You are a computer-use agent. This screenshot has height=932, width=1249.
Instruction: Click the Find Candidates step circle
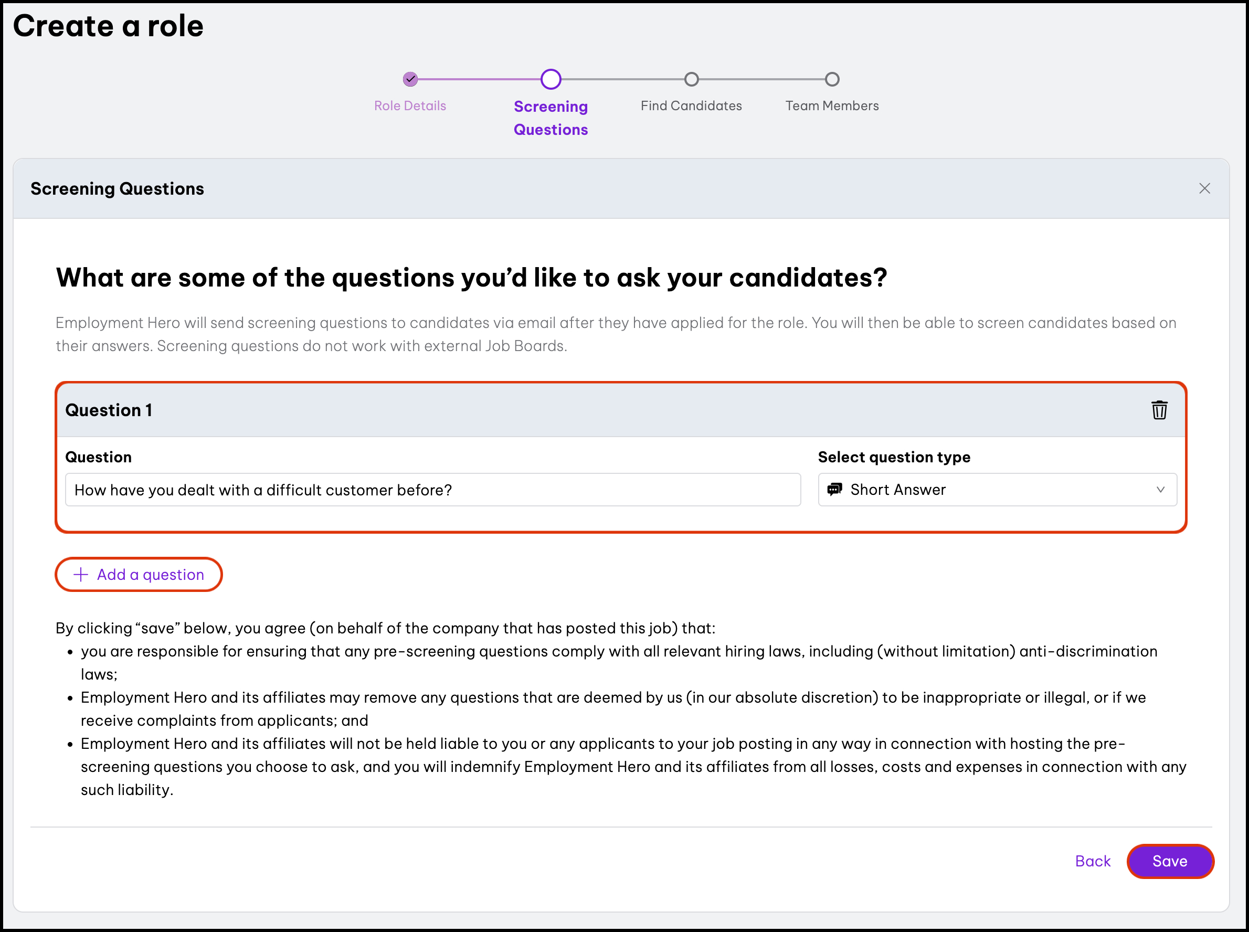691,79
